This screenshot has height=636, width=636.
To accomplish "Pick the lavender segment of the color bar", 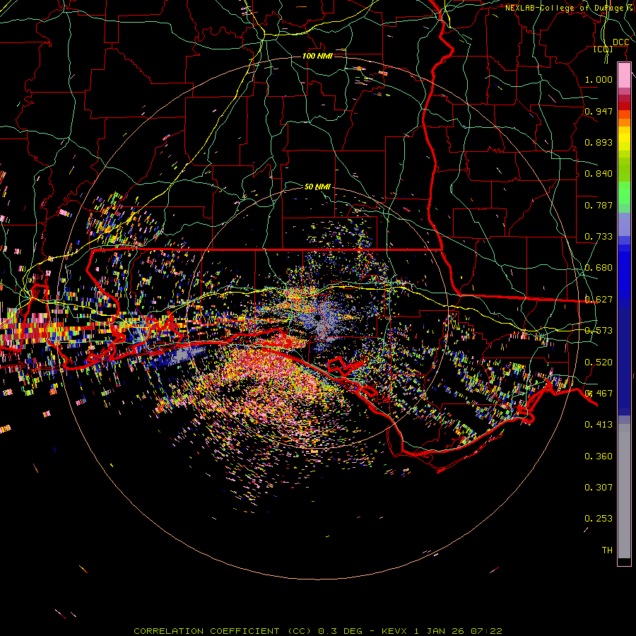I will click(x=624, y=224).
